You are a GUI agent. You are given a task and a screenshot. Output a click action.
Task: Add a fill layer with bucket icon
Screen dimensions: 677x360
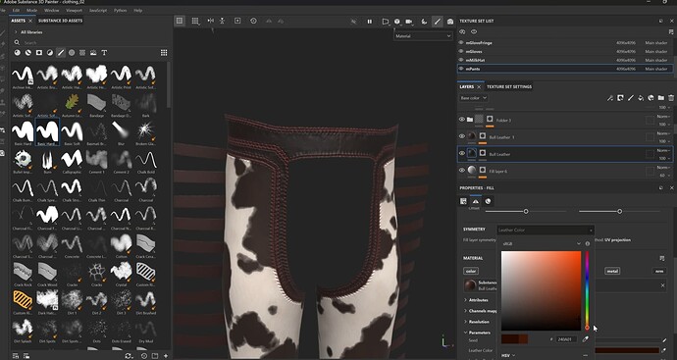point(641,98)
